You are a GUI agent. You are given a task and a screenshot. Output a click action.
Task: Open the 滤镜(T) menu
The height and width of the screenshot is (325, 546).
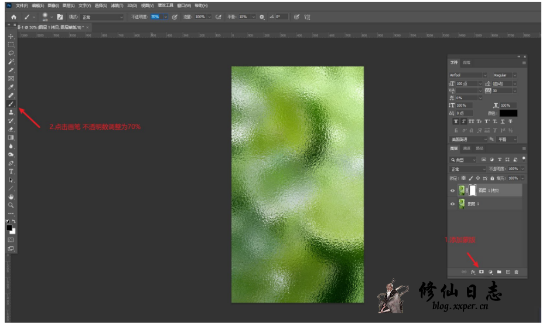pos(118,5)
